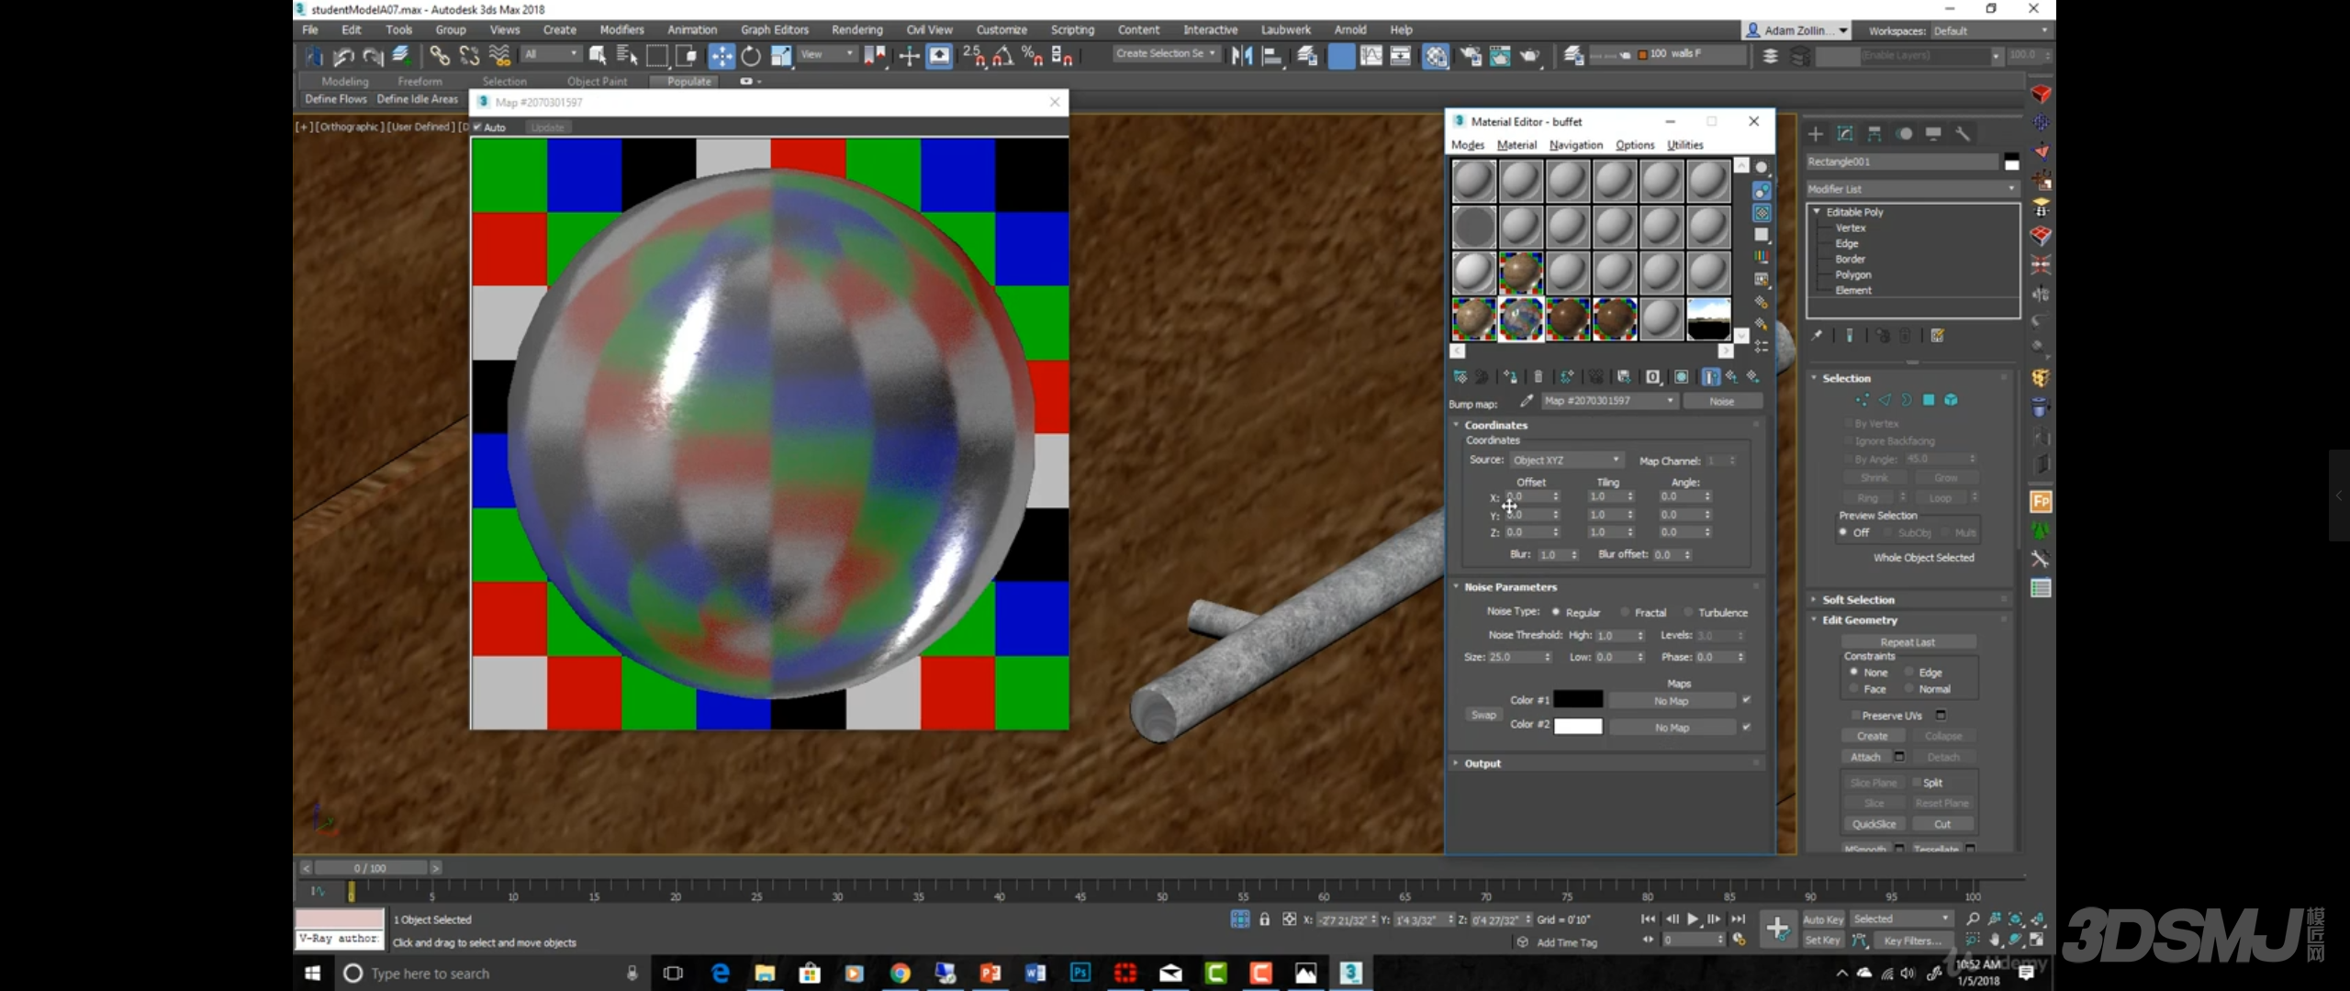The width and height of the screenshot is (2350, 991).
Task: Toggle Color #2 map enable checkbox
Action: coord(1746,727)
